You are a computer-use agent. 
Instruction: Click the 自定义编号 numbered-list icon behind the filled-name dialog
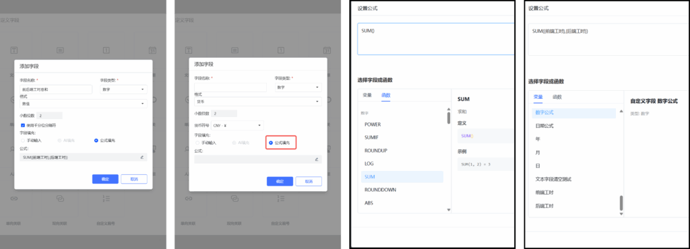106,199
